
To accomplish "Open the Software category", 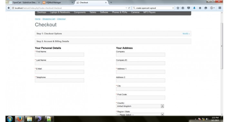I will [x=104, y=12].
